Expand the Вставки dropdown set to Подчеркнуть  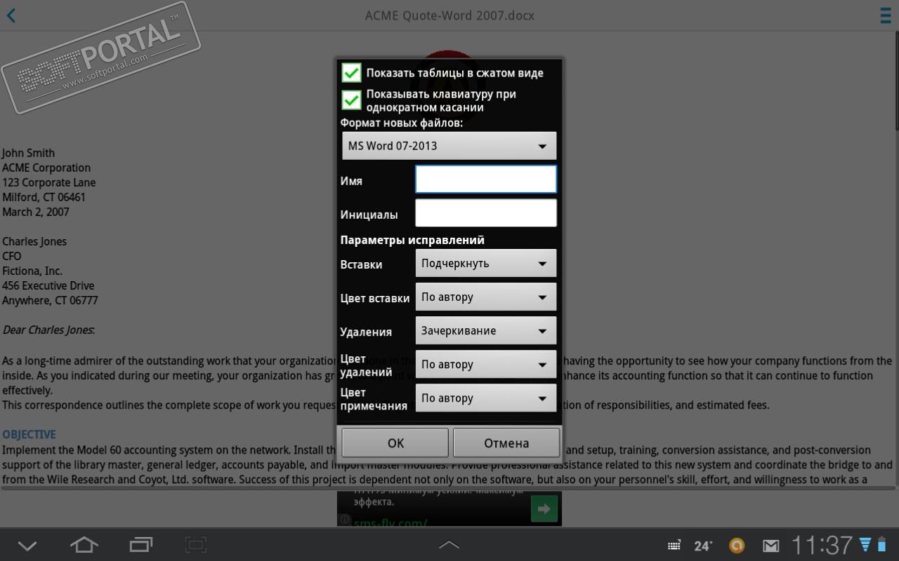[x=486, y=264]
